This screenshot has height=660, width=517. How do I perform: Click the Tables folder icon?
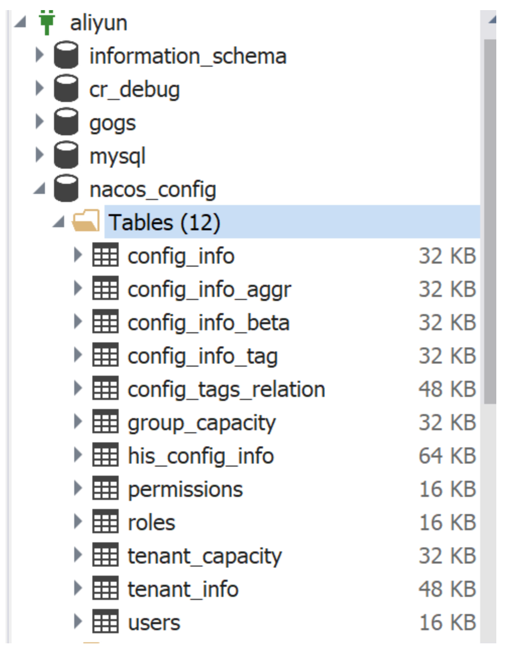(x=85, y=222)
